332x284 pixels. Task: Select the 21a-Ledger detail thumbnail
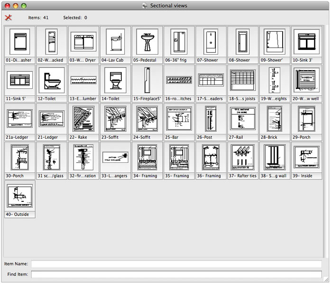point(19,119)
